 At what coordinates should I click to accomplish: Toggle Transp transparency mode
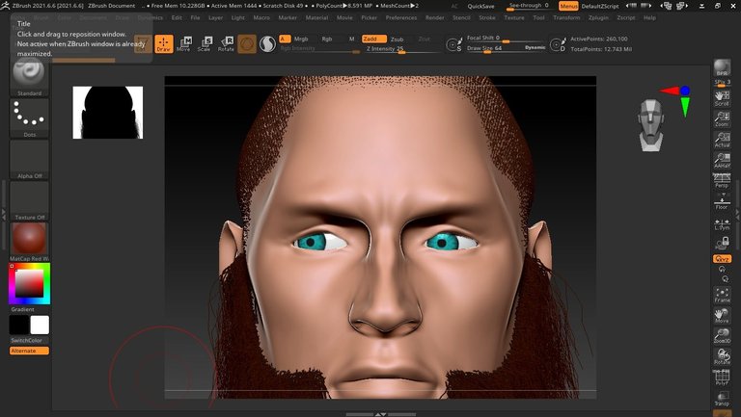[722, 398]
